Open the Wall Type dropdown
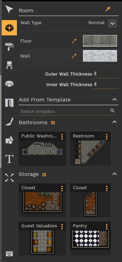The image size is (122, 262). click(x=113, y=23)
